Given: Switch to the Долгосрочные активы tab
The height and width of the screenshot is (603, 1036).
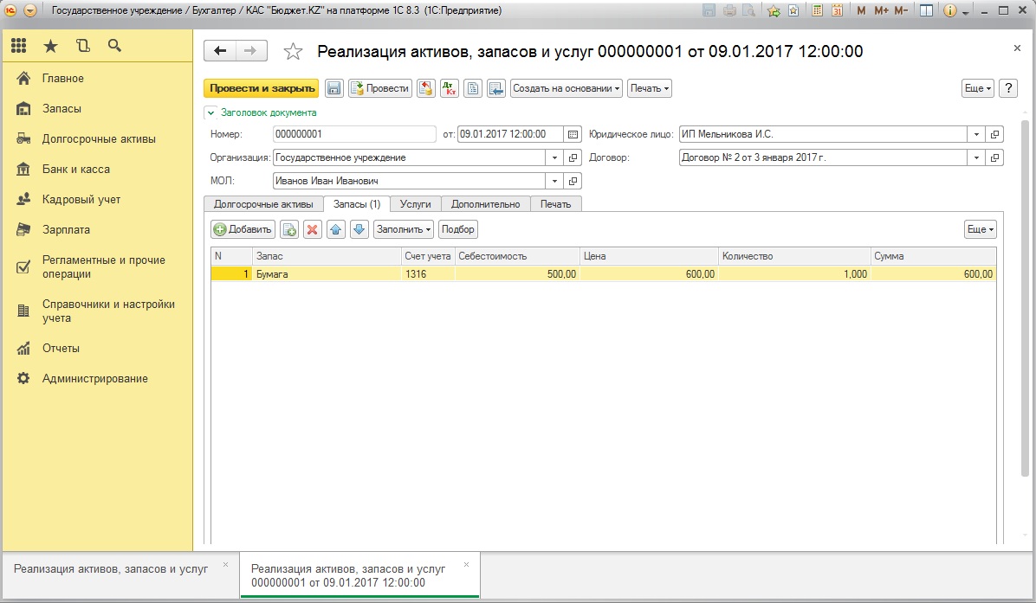Looking at the screenshot, I should [263, 204].
